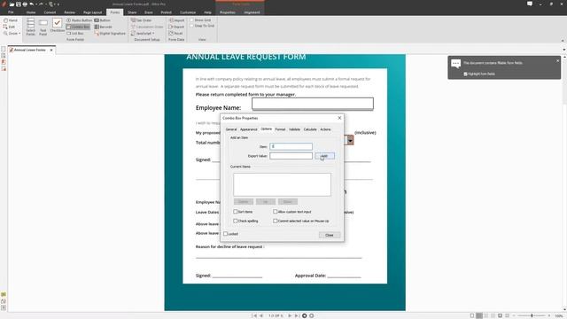Tick the Allow custom text input checkbox
Viewport: 567px width, 319px height.
pos(276,212)
